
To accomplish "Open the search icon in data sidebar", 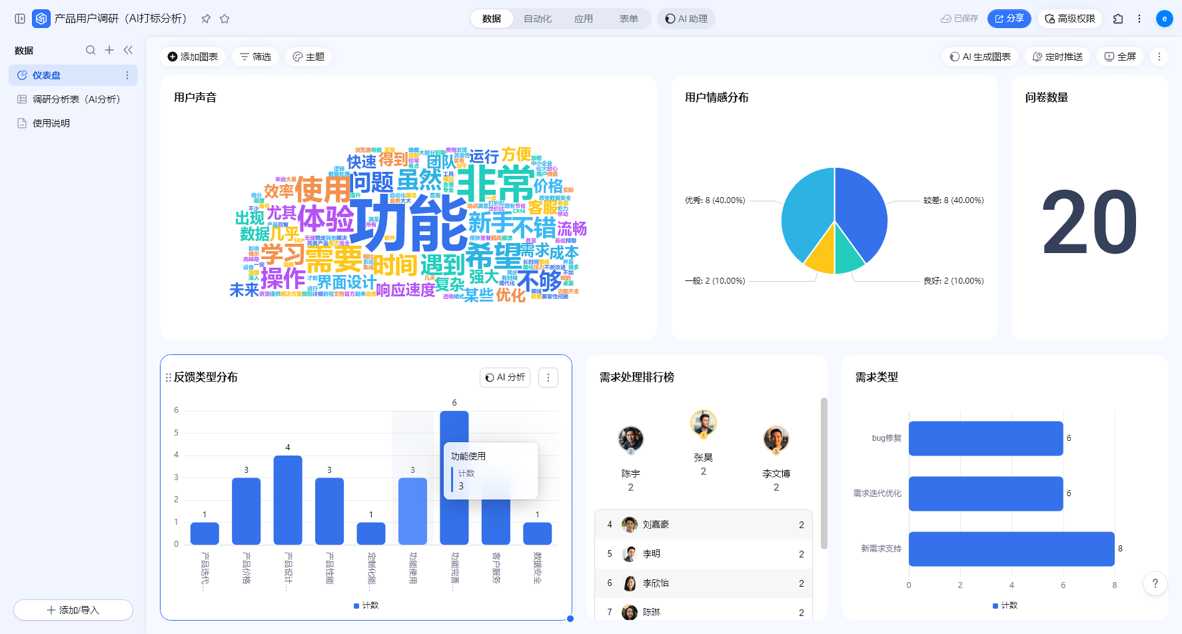I will [x=91, y=50].
